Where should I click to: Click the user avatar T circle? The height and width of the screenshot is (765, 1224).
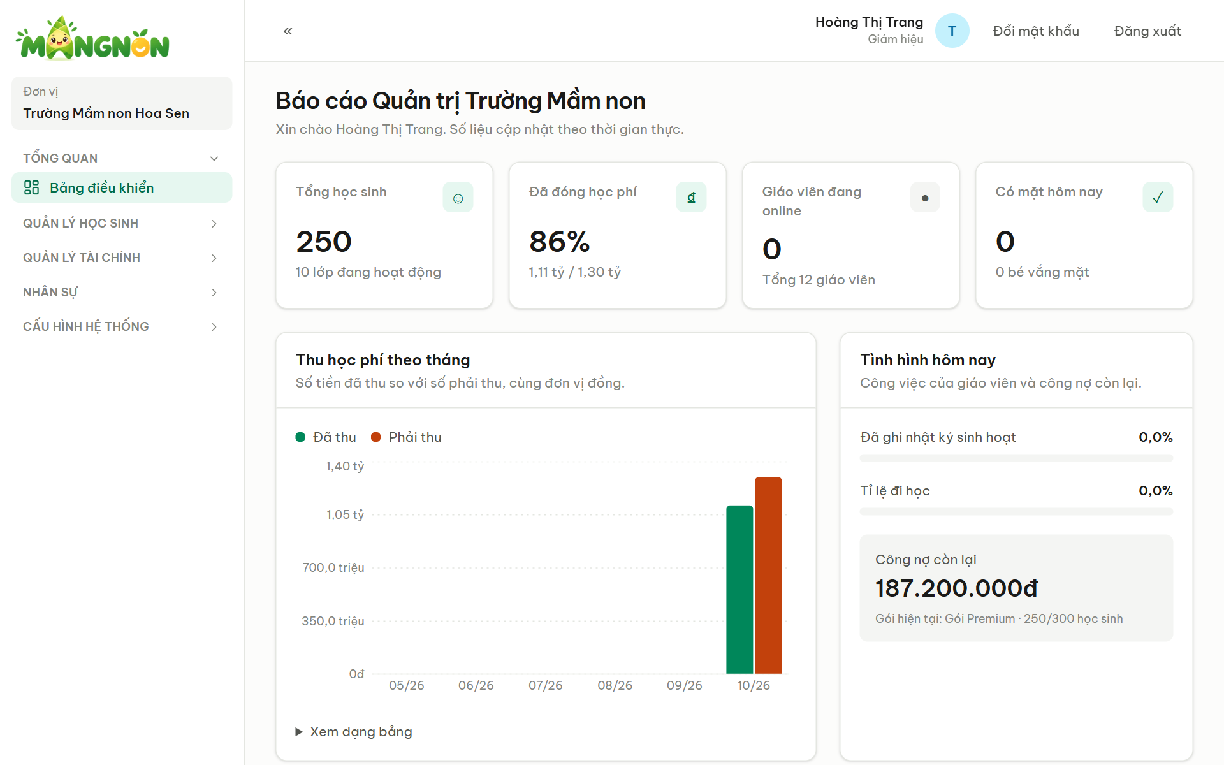pos(952,31)
